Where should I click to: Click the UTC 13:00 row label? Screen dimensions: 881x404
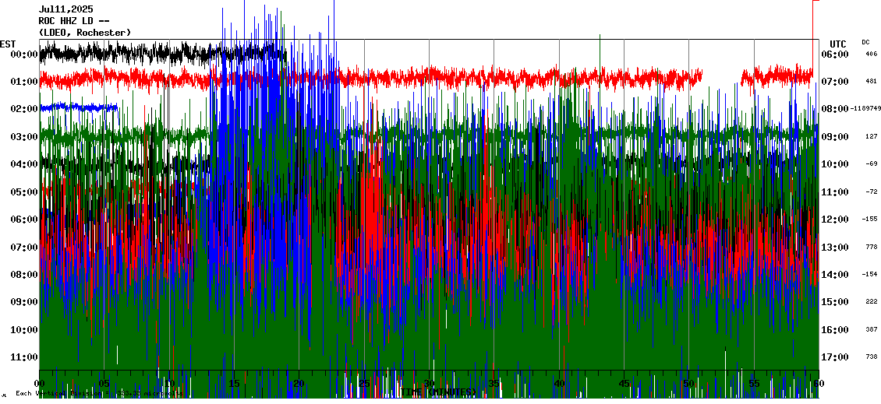835,247
